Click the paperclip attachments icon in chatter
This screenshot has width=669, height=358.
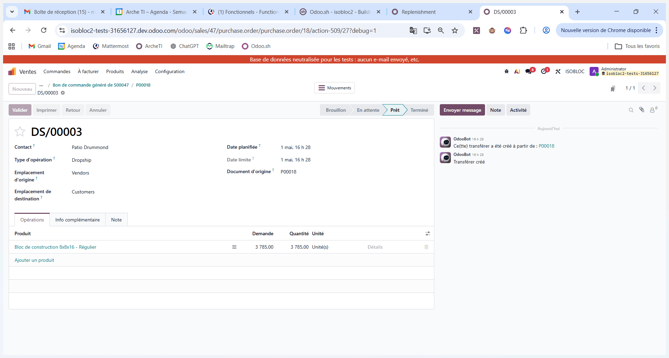[642, 110]
